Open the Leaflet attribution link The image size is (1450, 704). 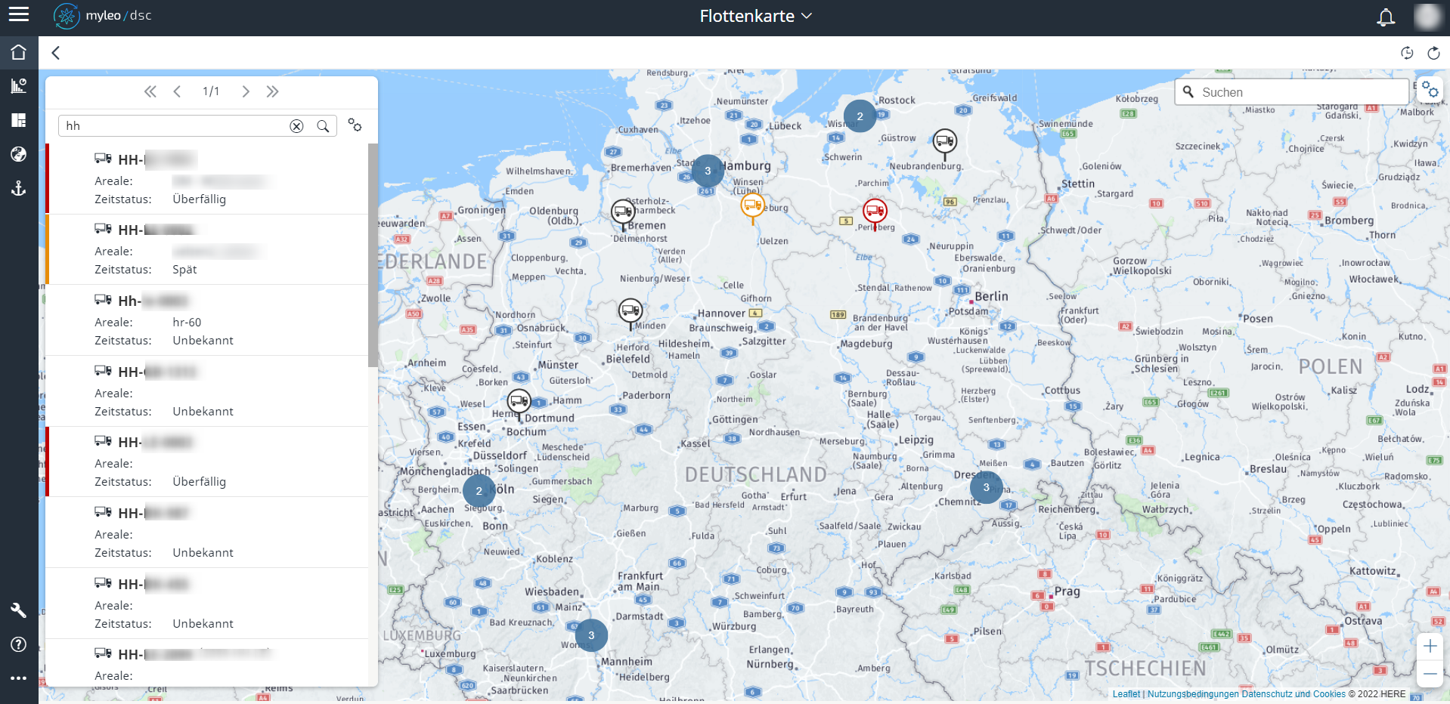click(1126, 694)
